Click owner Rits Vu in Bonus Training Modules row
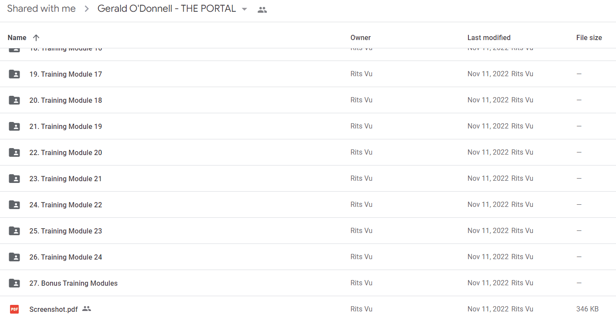 [361, 283]
